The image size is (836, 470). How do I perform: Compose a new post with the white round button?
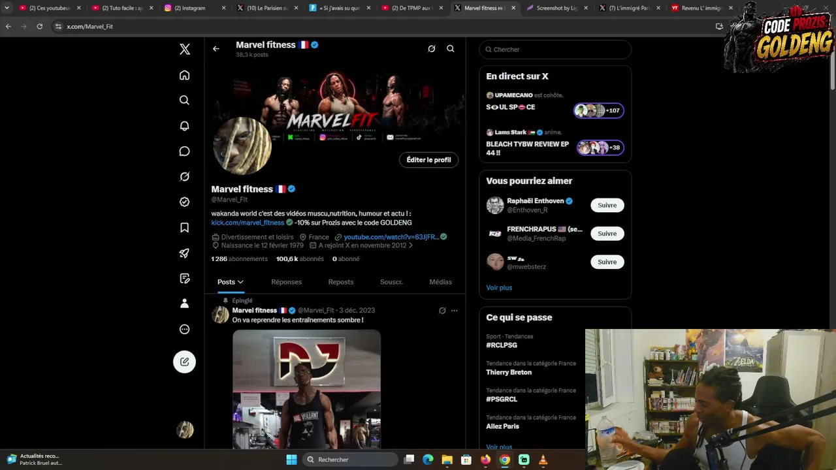coord(184,362)
